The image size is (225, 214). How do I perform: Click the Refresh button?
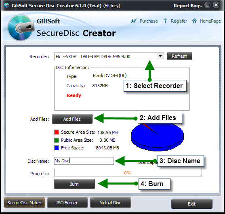click(179, 56)
